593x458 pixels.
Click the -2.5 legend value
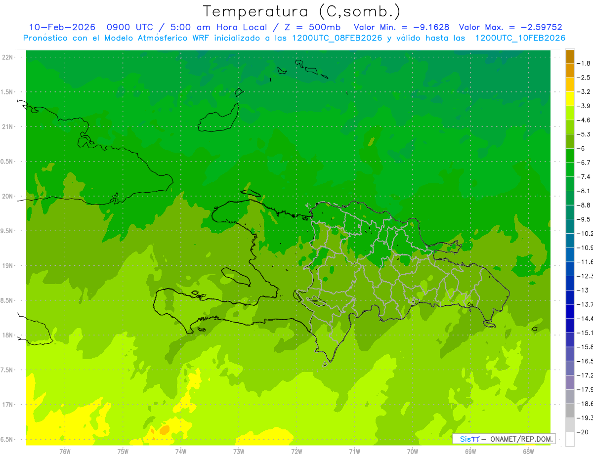(x=584, y=78)
